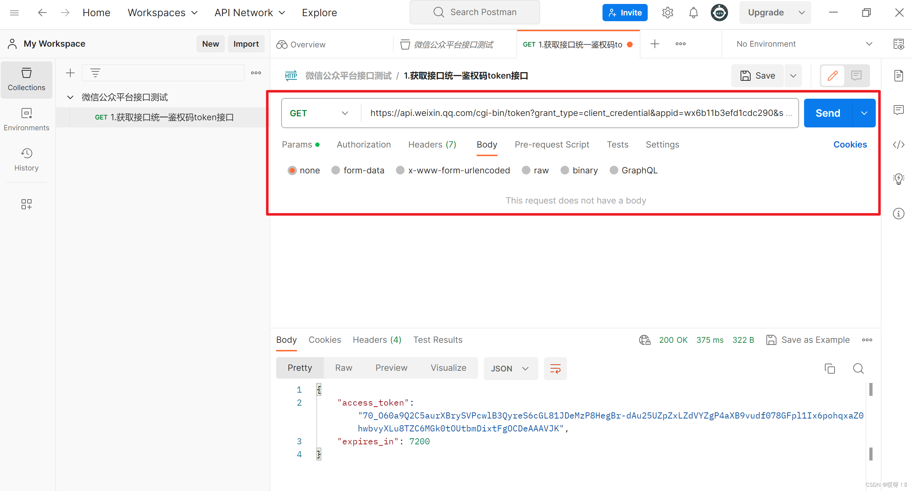Open the Cookies link

(850, 145)
